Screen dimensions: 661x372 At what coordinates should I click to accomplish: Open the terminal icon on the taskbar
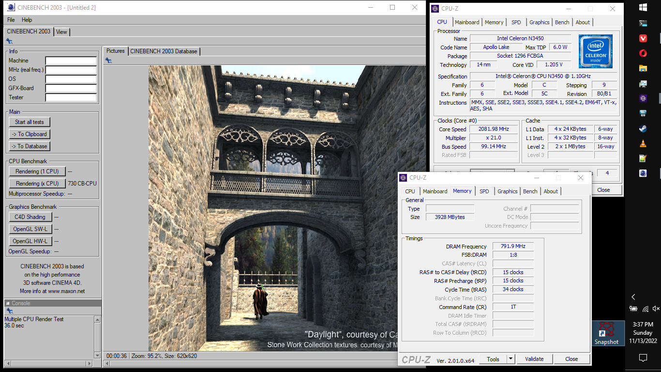643,23
